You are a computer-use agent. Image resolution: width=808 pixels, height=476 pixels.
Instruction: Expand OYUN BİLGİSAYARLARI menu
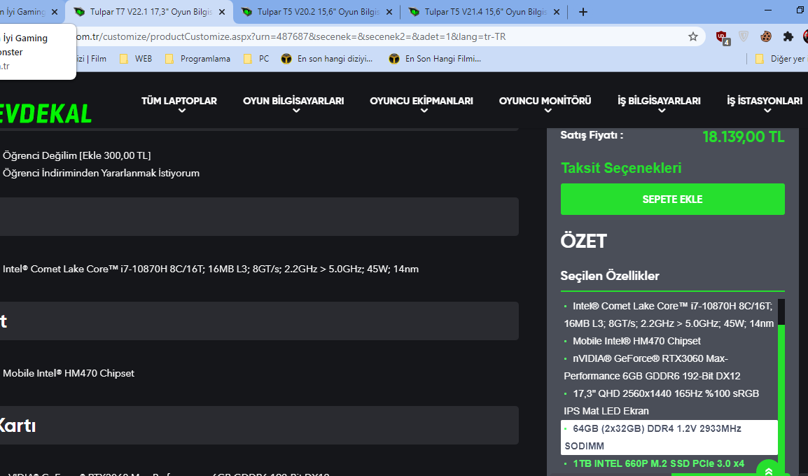(294, 103)
